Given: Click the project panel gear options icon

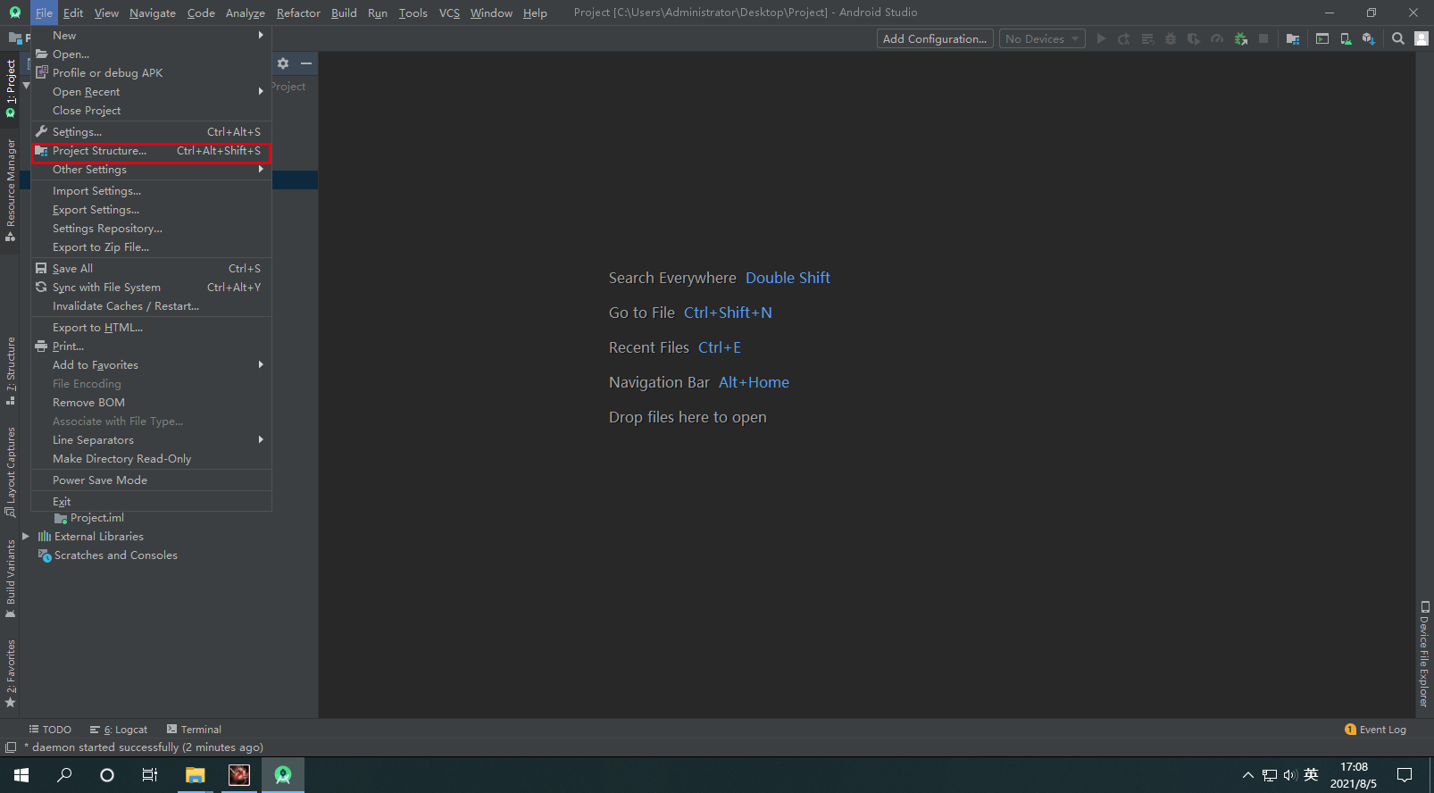Looking at the screenshot, I should click(x=283, y=63).
